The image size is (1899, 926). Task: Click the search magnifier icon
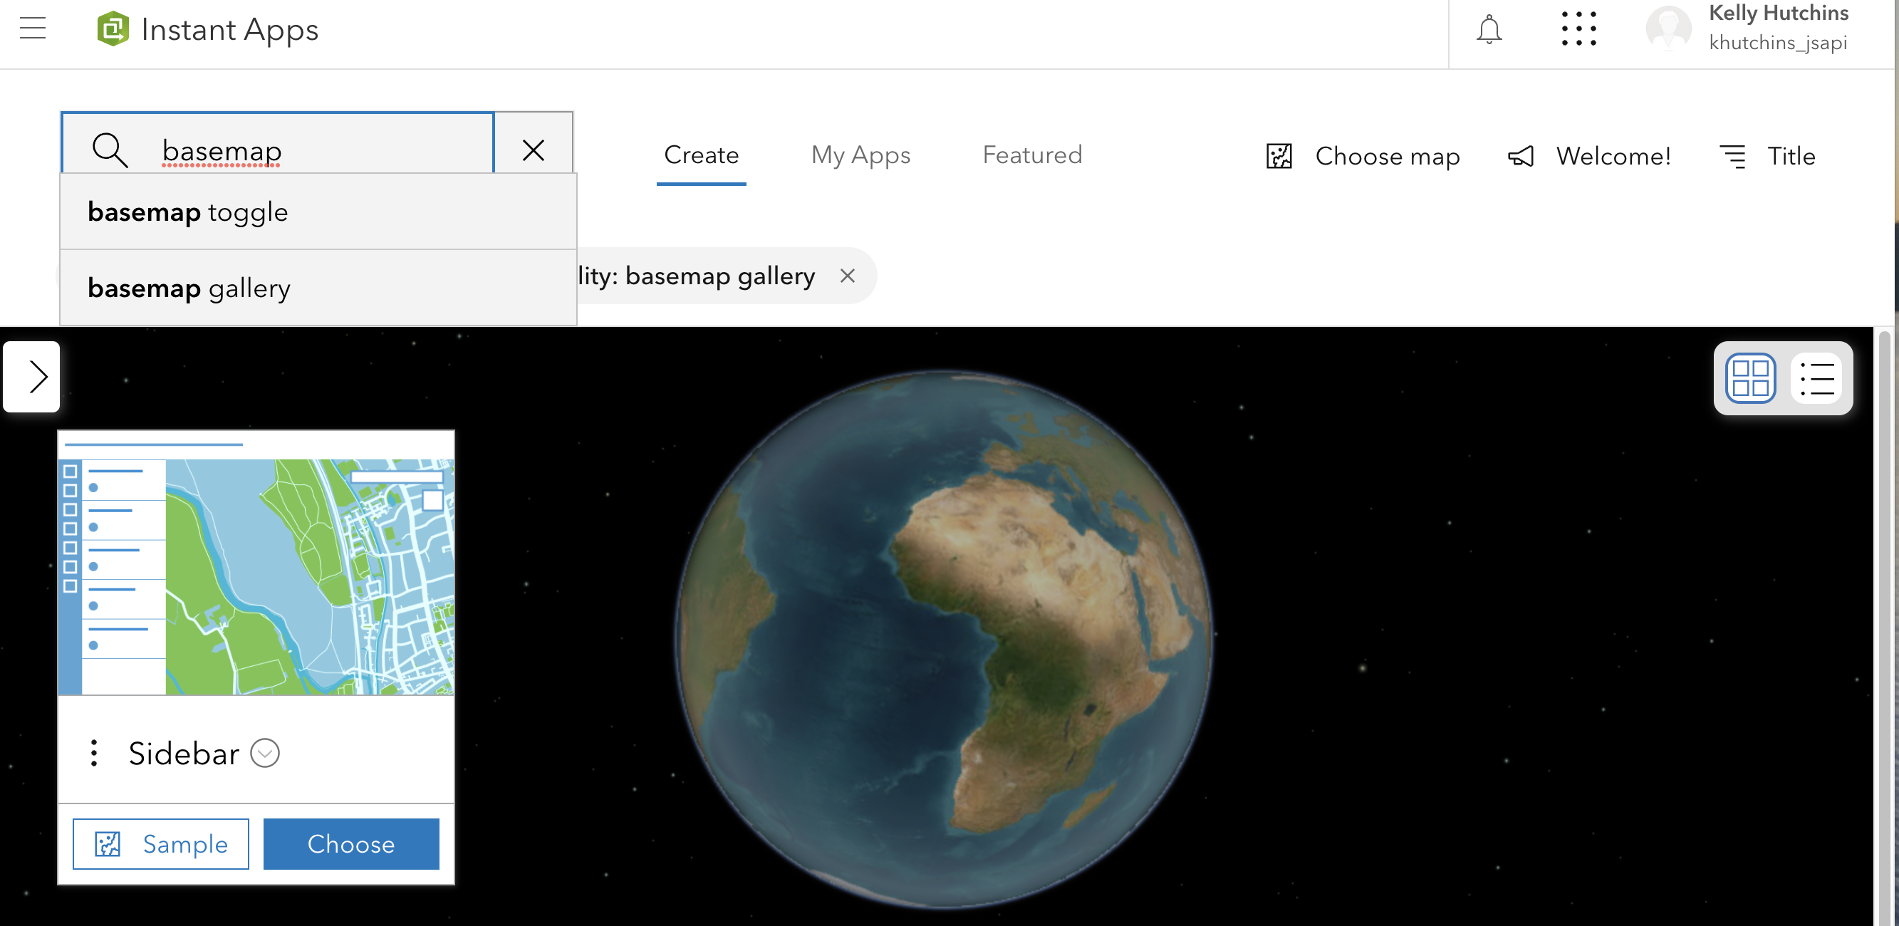point(110,150)
